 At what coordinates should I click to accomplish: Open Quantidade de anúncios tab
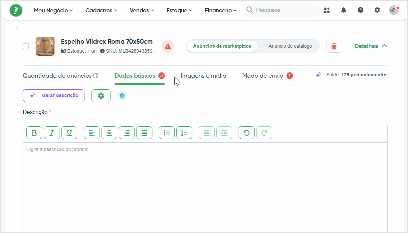(61, 76)
